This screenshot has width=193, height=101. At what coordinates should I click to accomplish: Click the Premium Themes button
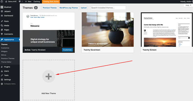tap(50, 8)
